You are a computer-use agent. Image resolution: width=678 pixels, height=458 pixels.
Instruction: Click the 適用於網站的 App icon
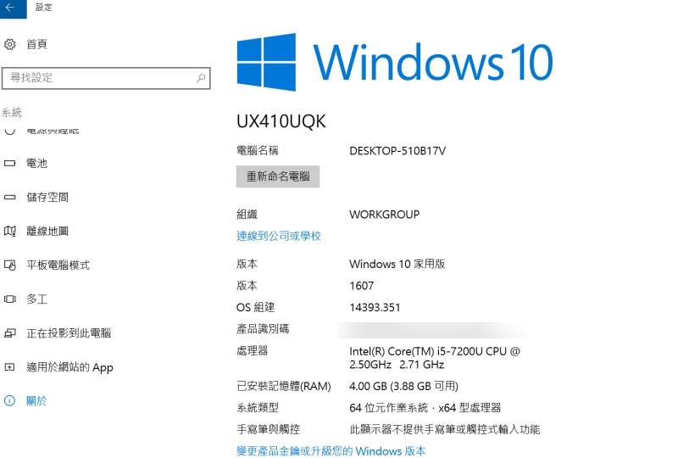tap(10, 367)
